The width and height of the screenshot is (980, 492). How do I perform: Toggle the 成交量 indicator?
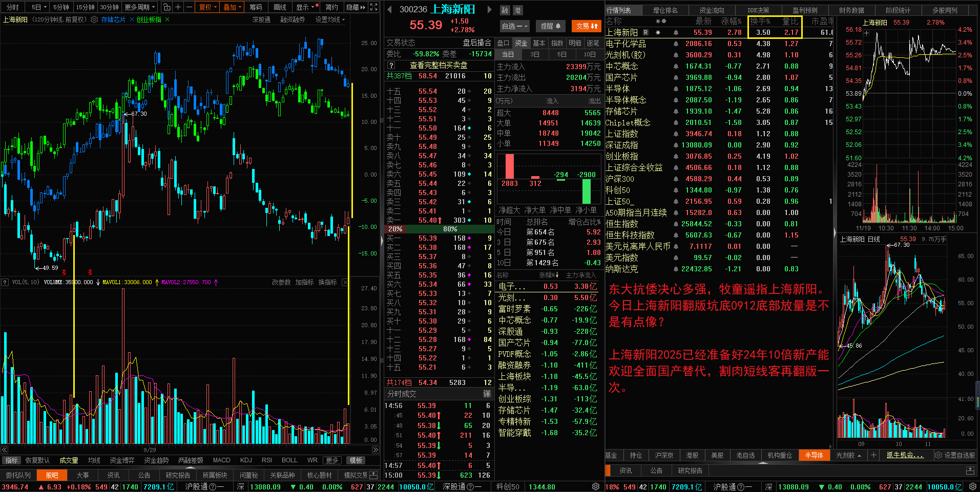click(69, 460)
